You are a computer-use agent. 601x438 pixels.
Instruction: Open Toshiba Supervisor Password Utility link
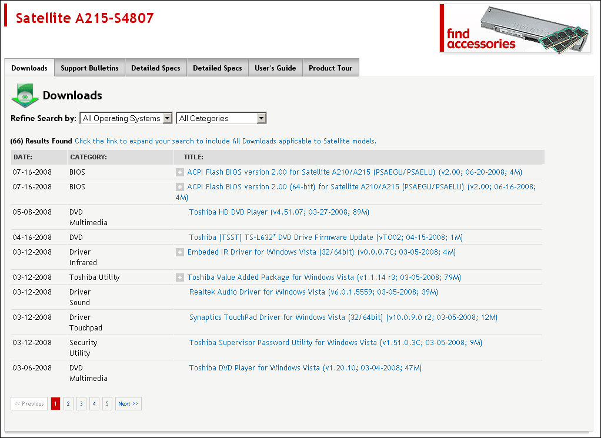click(335, 343)
